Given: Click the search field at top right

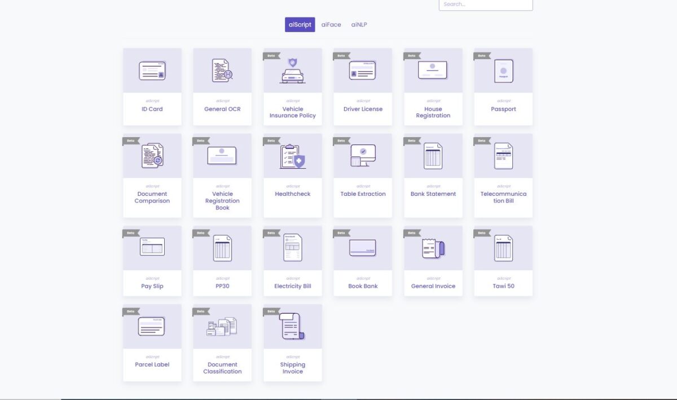Looking at the screenshot, I should (x=485, y=4).
